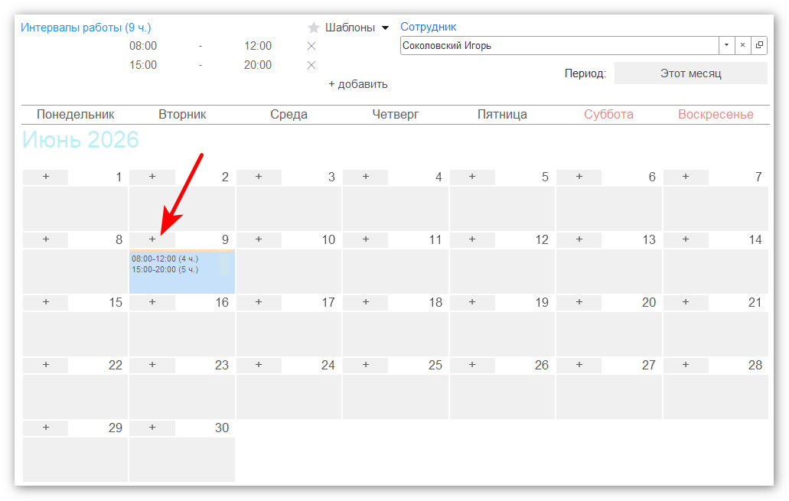Image resolution: width=789 pixels, height=501 pixels.
Task: Add interval with plus on June 15
Action: (46, 302)
